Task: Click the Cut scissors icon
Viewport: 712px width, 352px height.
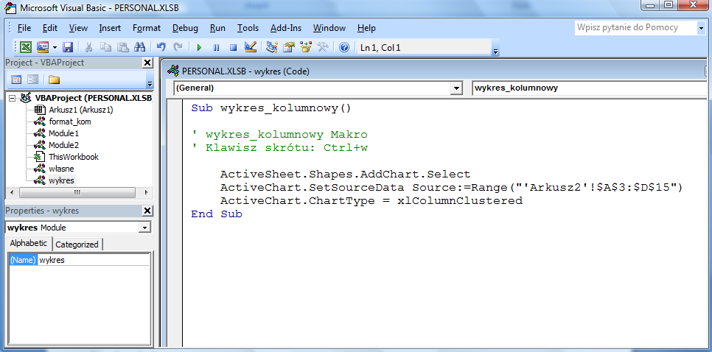Action: 89,47
